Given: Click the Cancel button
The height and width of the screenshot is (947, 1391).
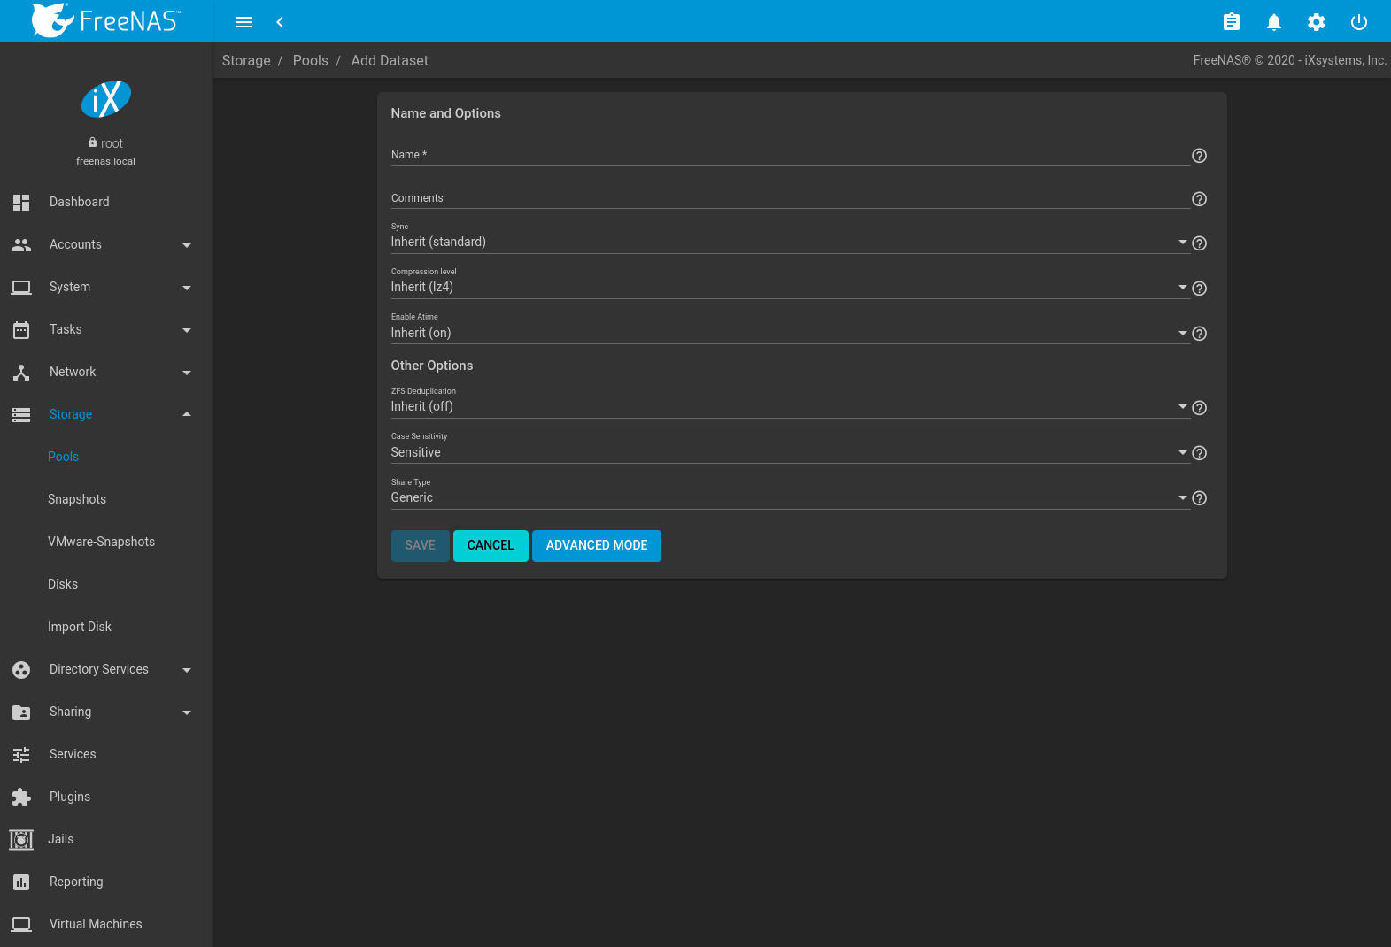Looking at the screenshot, I should 491,545.
